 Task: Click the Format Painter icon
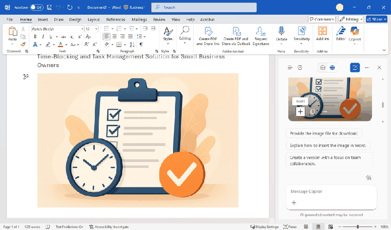pos(23,45)
